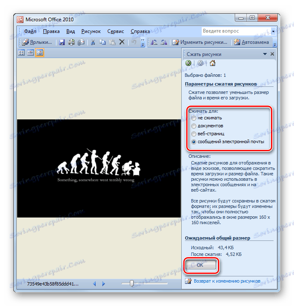The height and width of the screenshot is (306, 294).
Task: Click the zoom slider handle
Action: click(x=132, y=283)
